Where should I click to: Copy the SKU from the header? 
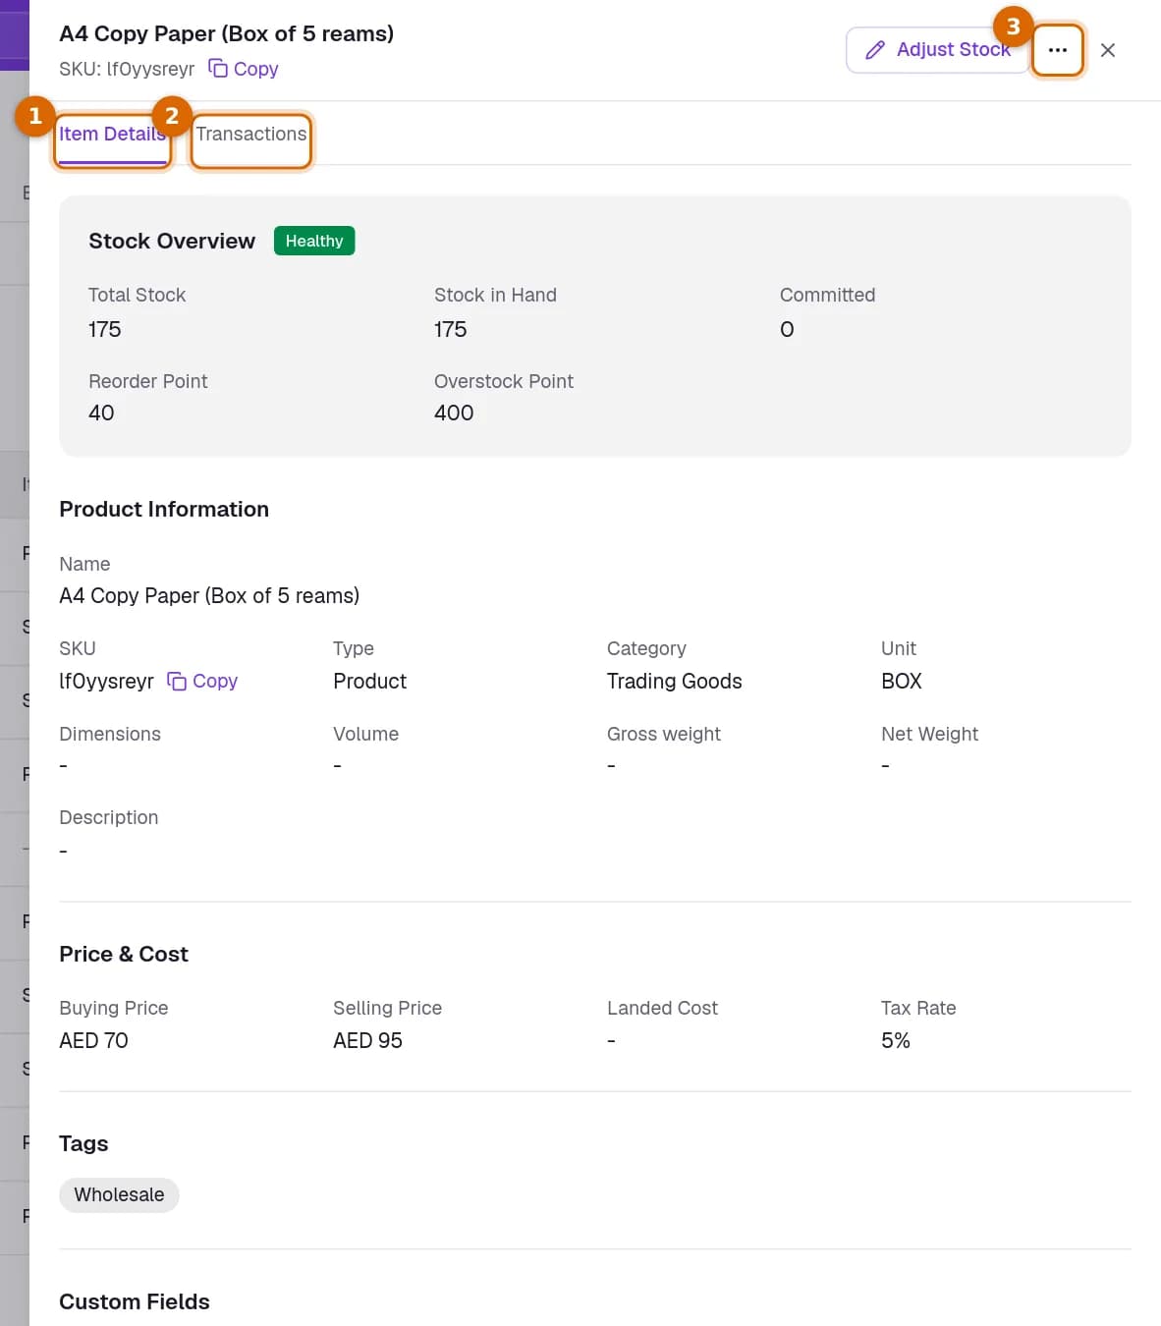point(244,69)
